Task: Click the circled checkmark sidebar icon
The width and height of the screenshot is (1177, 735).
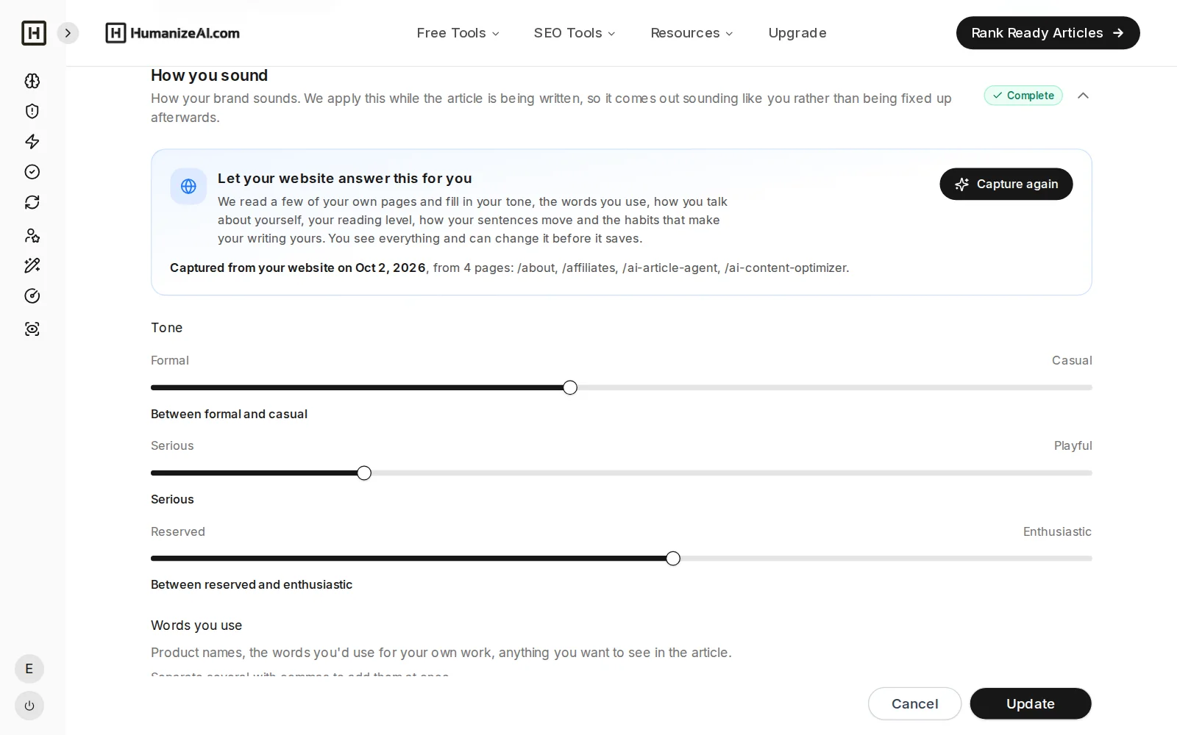Action: (32, 172)
